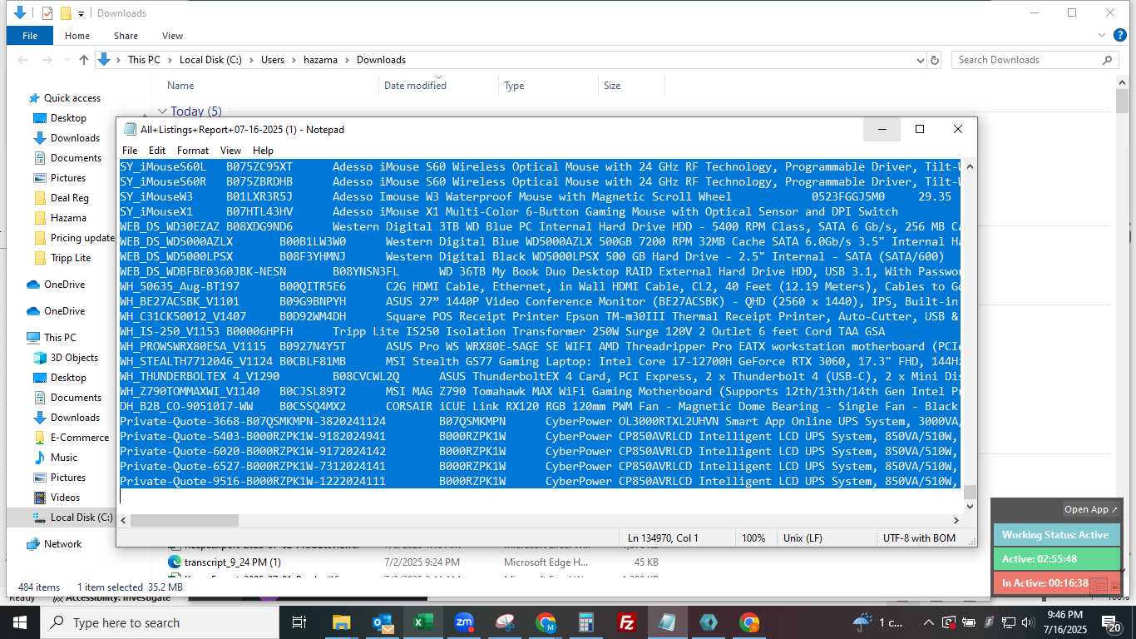Collapse the Today (5) file group

pos(163,111)
